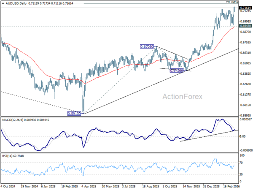Click the RSI 70 level label

[x=241, y=162]
